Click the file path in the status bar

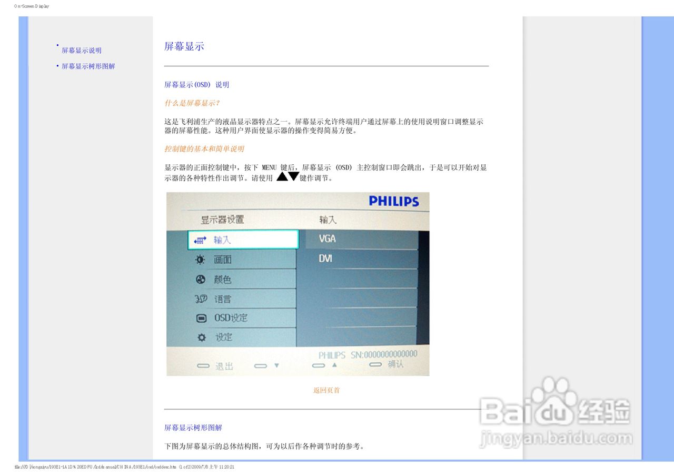pos(124,467)
